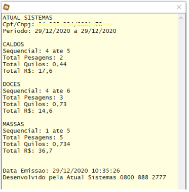189x192 pixels.
Task: Click the 'Total Quilos: 0,44' line
Action: click(x=35, y=64)
